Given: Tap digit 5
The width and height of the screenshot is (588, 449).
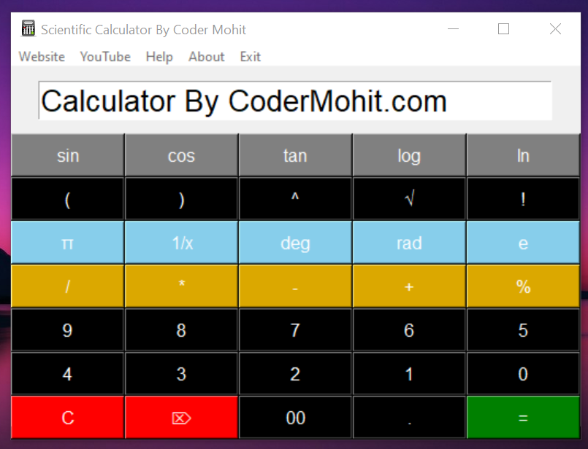Looking at the screenshot, I should pos(523,330).
